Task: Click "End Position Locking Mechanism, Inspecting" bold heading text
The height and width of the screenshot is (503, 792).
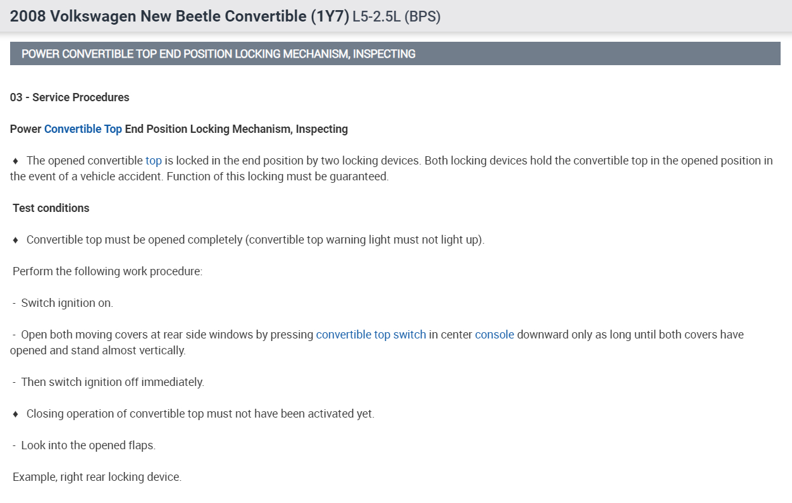Action: (236, 129)
